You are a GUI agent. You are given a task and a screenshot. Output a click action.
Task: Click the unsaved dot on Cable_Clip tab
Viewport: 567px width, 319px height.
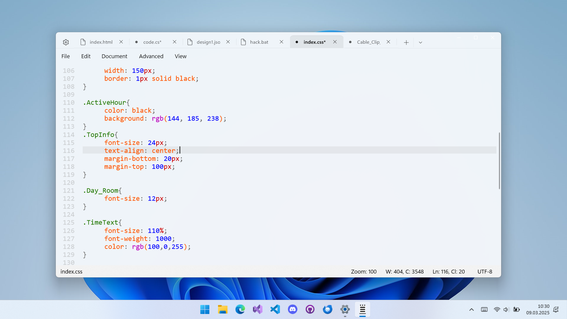pos(350,42)
